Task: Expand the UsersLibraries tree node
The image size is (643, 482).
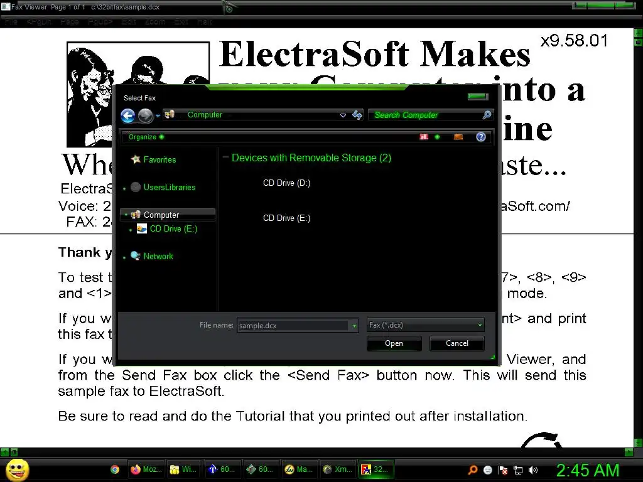Action: click(x=124, y=189)
